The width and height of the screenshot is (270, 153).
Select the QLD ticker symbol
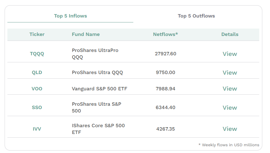[x=37, y=73]
